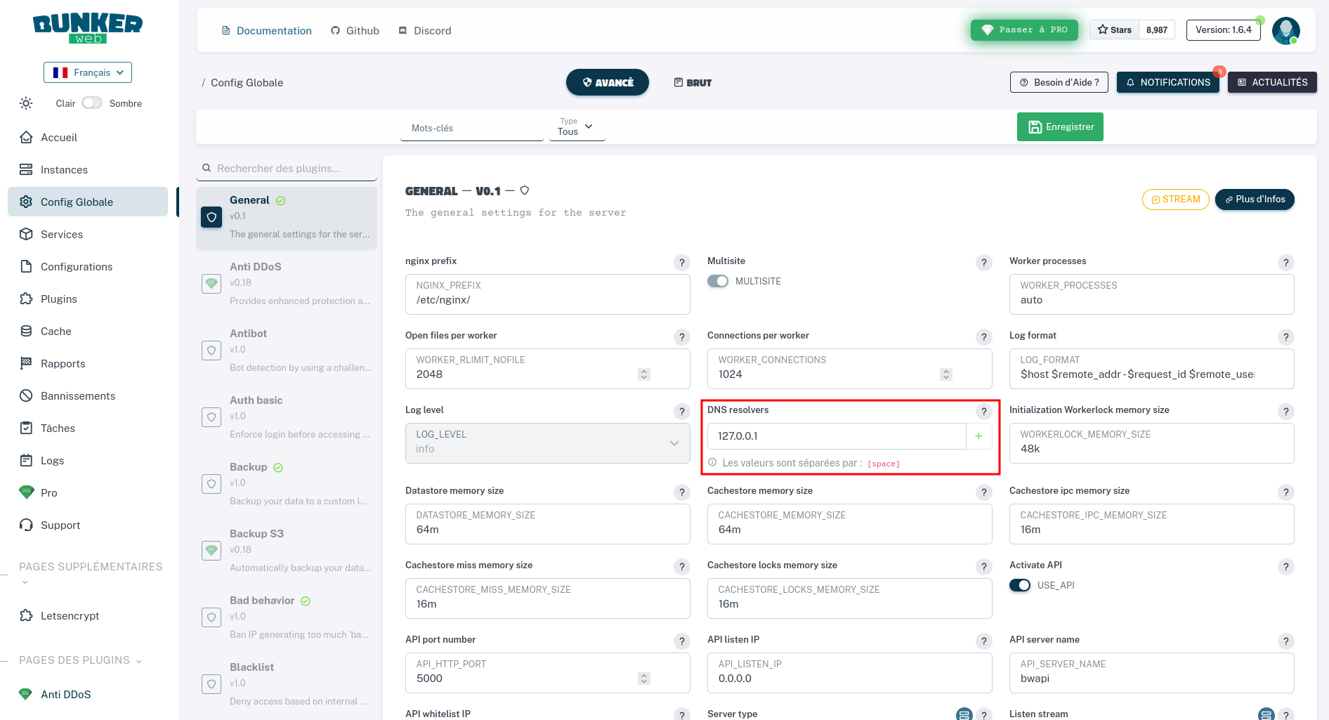Open the Notifications bell panel
This screenshot has width=1329, height=720.
pyautogui.click(x=1167, y=82)
